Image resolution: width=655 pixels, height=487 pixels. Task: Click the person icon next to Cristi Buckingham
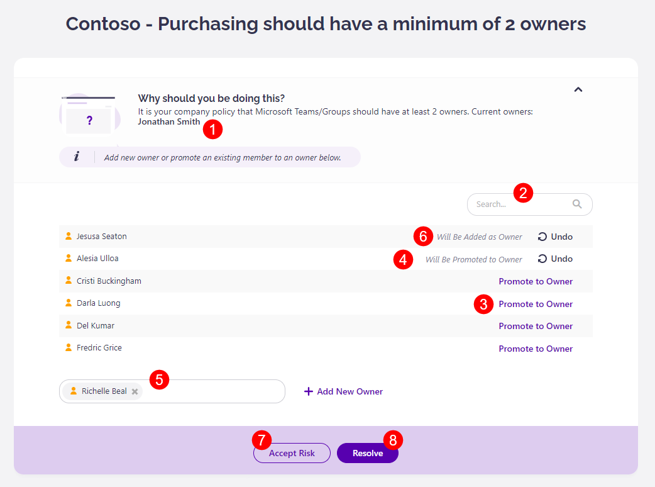point(69,281)
